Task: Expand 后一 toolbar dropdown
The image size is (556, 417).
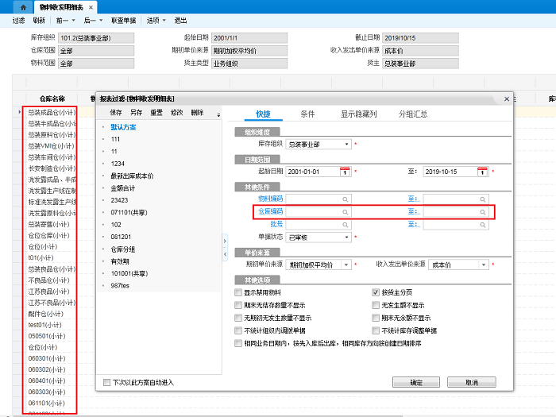Action: coord(101,21)
